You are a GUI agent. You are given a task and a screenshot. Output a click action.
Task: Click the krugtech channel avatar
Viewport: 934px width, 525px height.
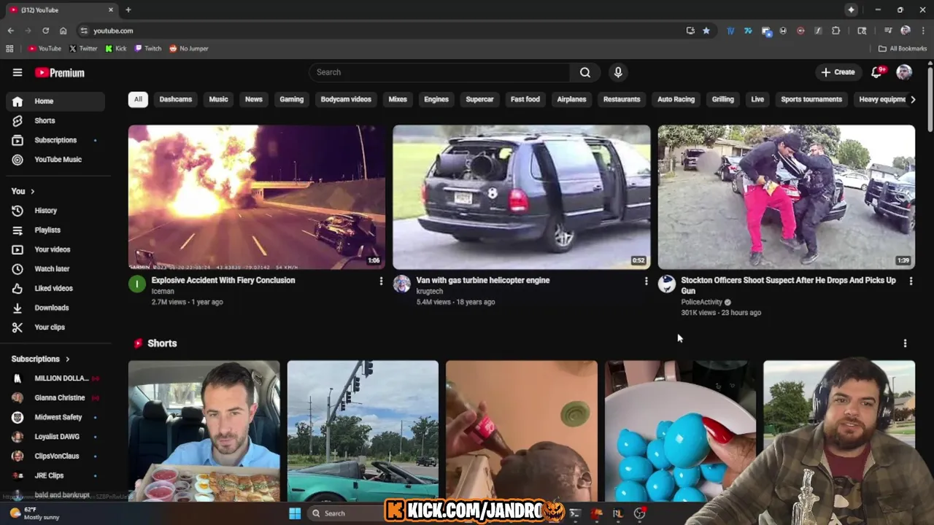point(402,284)
